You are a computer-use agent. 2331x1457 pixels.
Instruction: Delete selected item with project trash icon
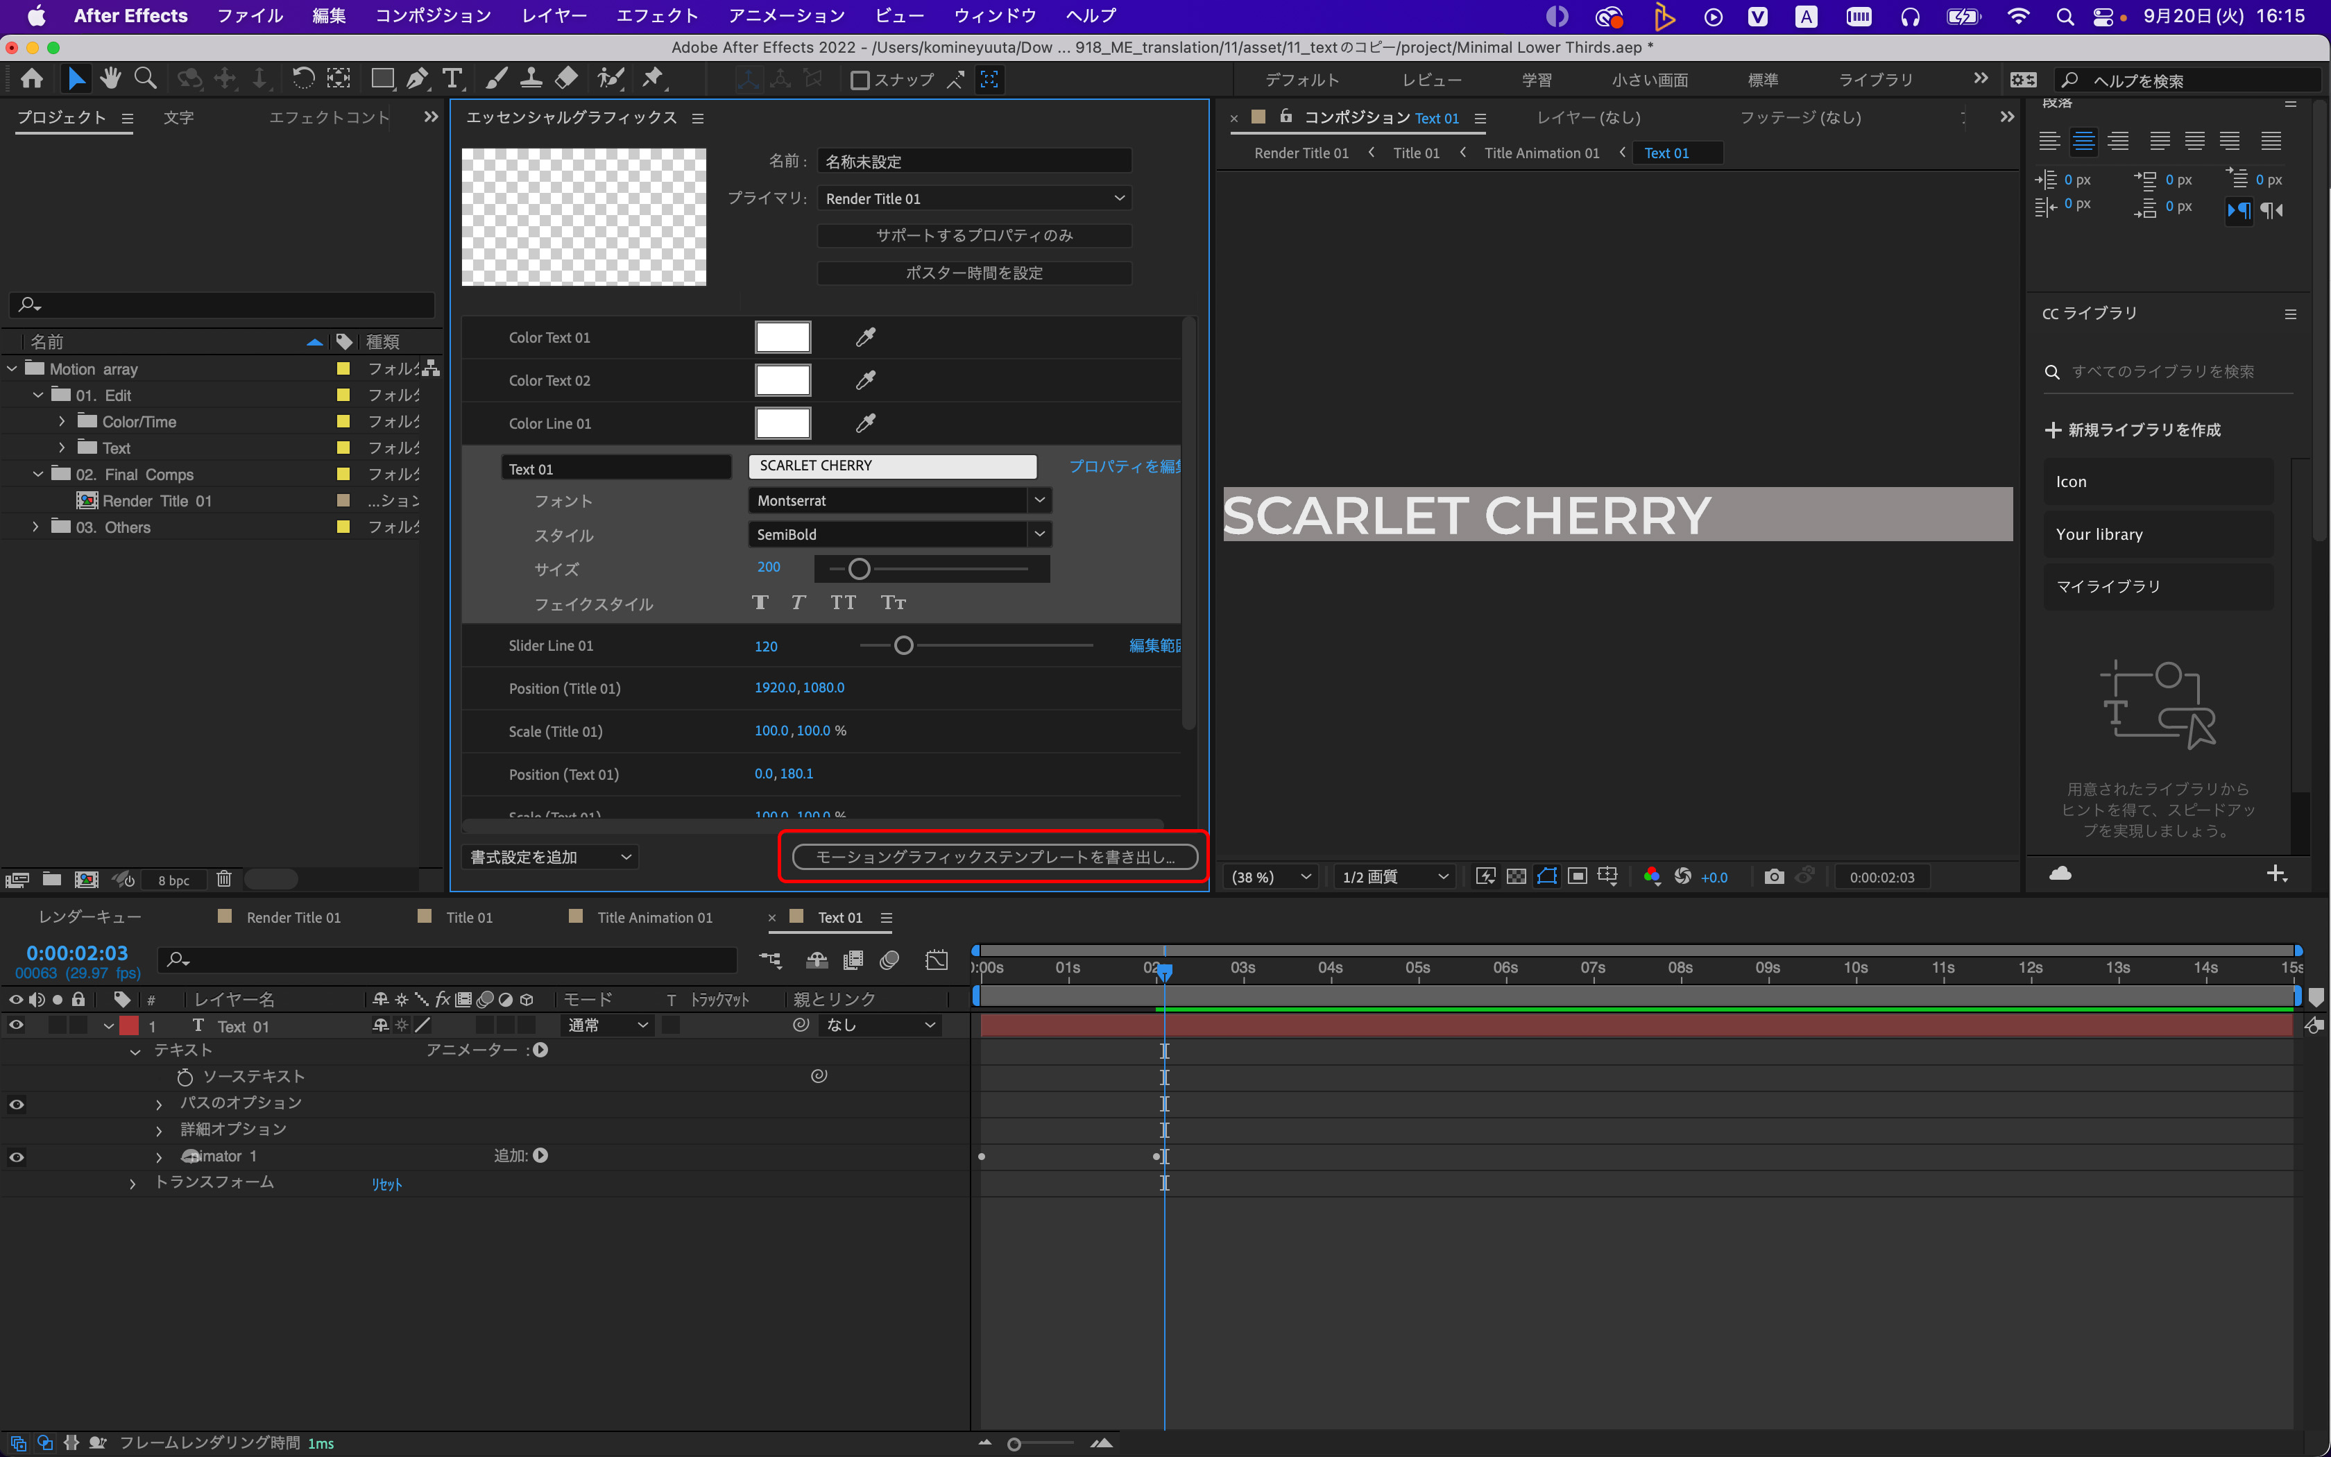coord(225,879)
